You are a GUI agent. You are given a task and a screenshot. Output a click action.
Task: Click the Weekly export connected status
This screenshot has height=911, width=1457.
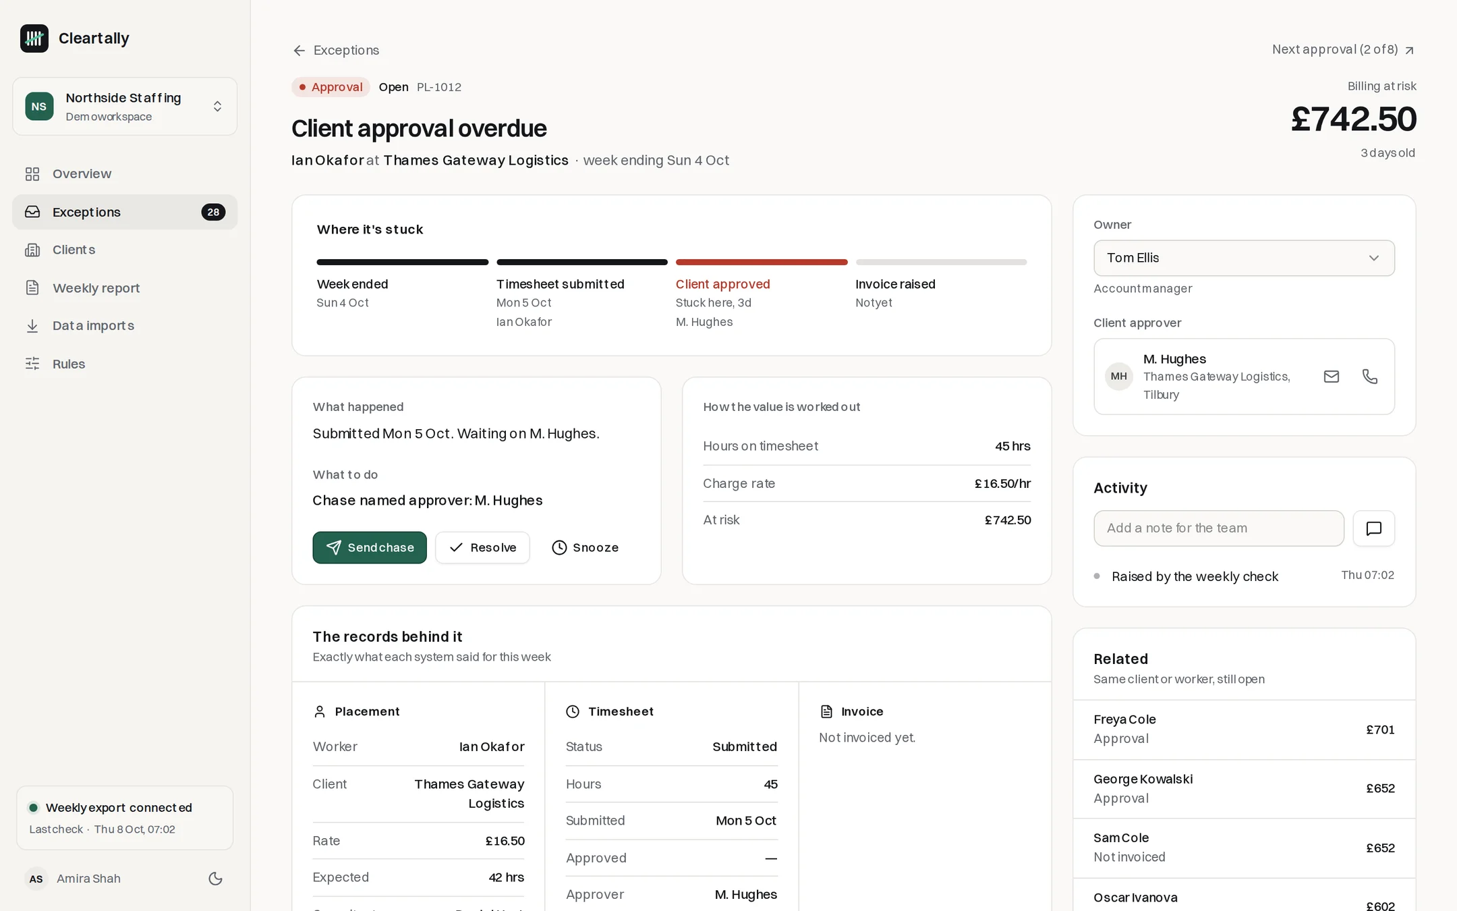point(125,818)
